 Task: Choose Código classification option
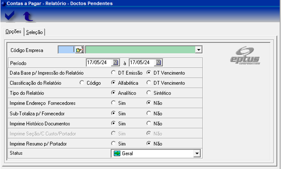pos(82,83)
